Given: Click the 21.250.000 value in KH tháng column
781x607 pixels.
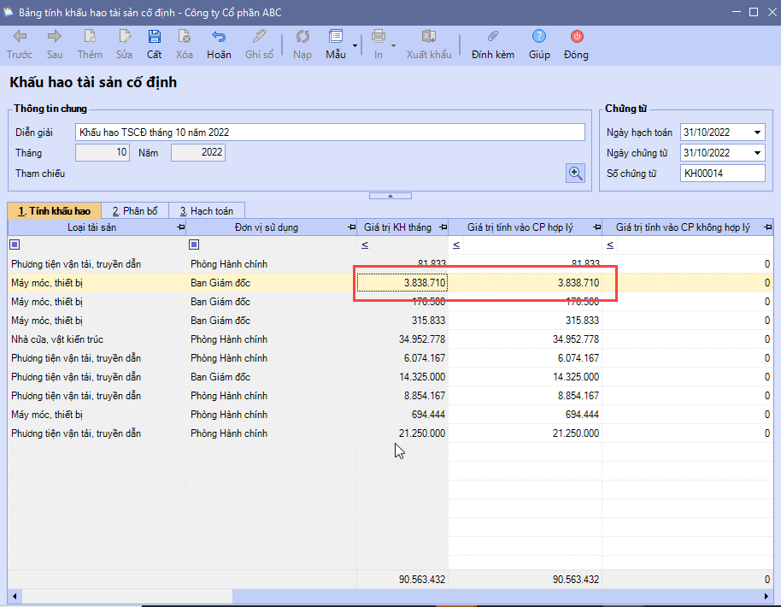Looking at the screenshot, I should pyautogui.click(x=422, y=433).
